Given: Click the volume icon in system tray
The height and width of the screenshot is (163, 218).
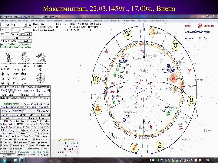Looking at the screenshot, I should click(x=189, y=160).
